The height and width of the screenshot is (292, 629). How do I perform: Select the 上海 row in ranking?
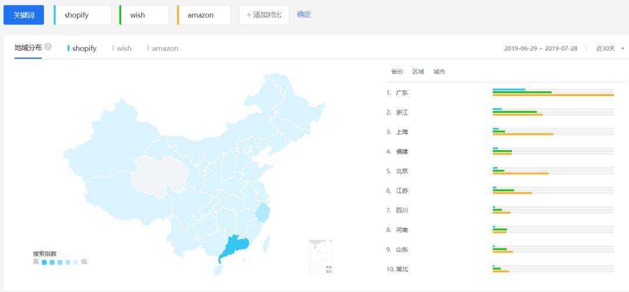500,132
